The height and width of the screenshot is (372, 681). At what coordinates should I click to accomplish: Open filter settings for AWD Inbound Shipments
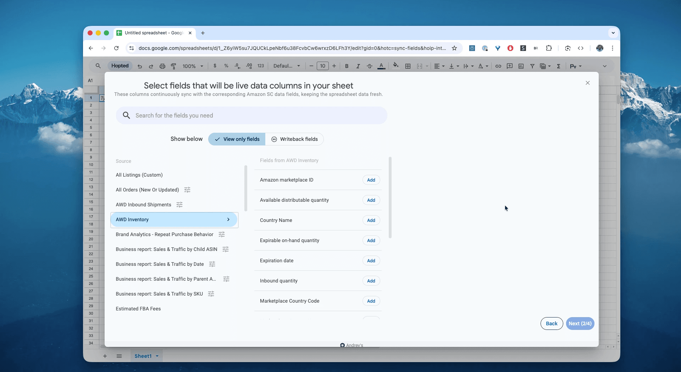[179, 205]
